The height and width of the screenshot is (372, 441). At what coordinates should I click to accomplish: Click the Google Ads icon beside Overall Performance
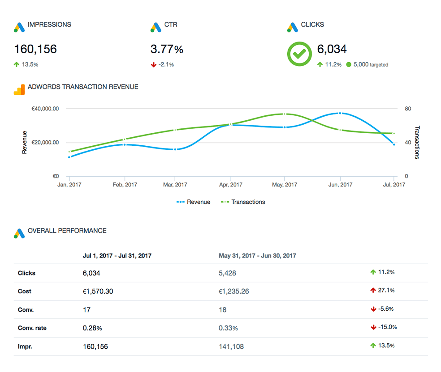(x=19, y=233)
